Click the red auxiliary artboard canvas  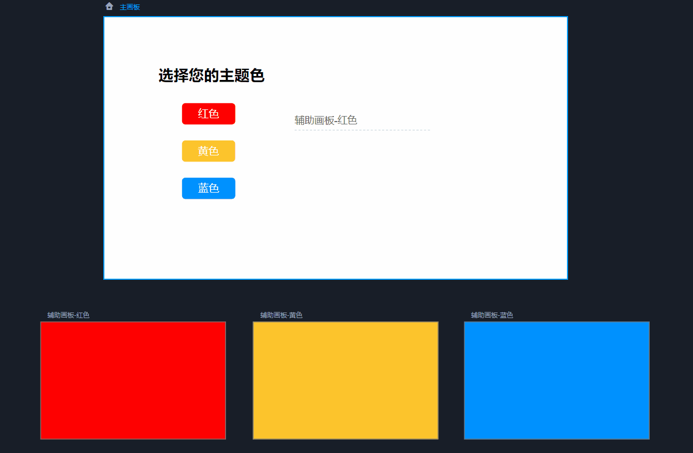point(133,380)
